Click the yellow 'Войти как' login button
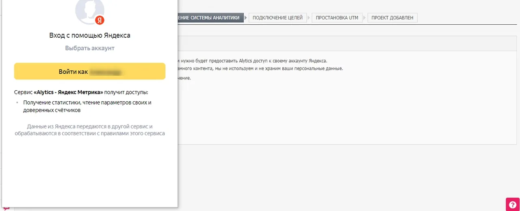 [x=90, y=71]
